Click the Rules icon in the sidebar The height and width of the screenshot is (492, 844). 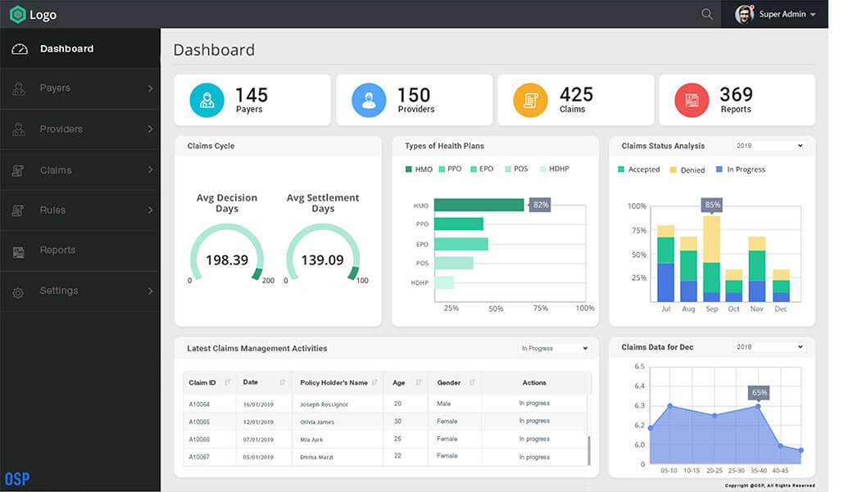coord(18,210)
